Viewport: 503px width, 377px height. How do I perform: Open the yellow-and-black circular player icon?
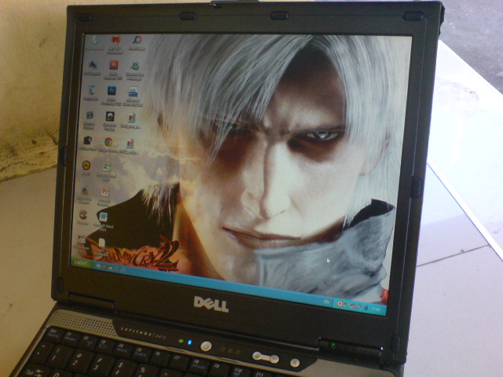click(86, 165)
